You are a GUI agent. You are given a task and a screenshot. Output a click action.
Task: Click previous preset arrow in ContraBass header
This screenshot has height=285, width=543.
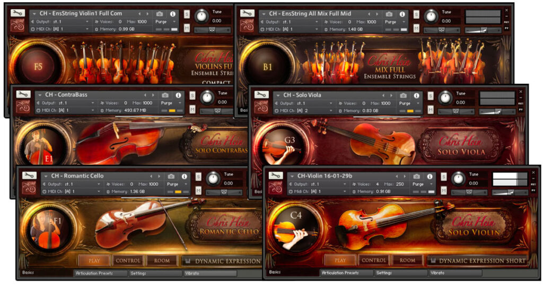[145, 95]
